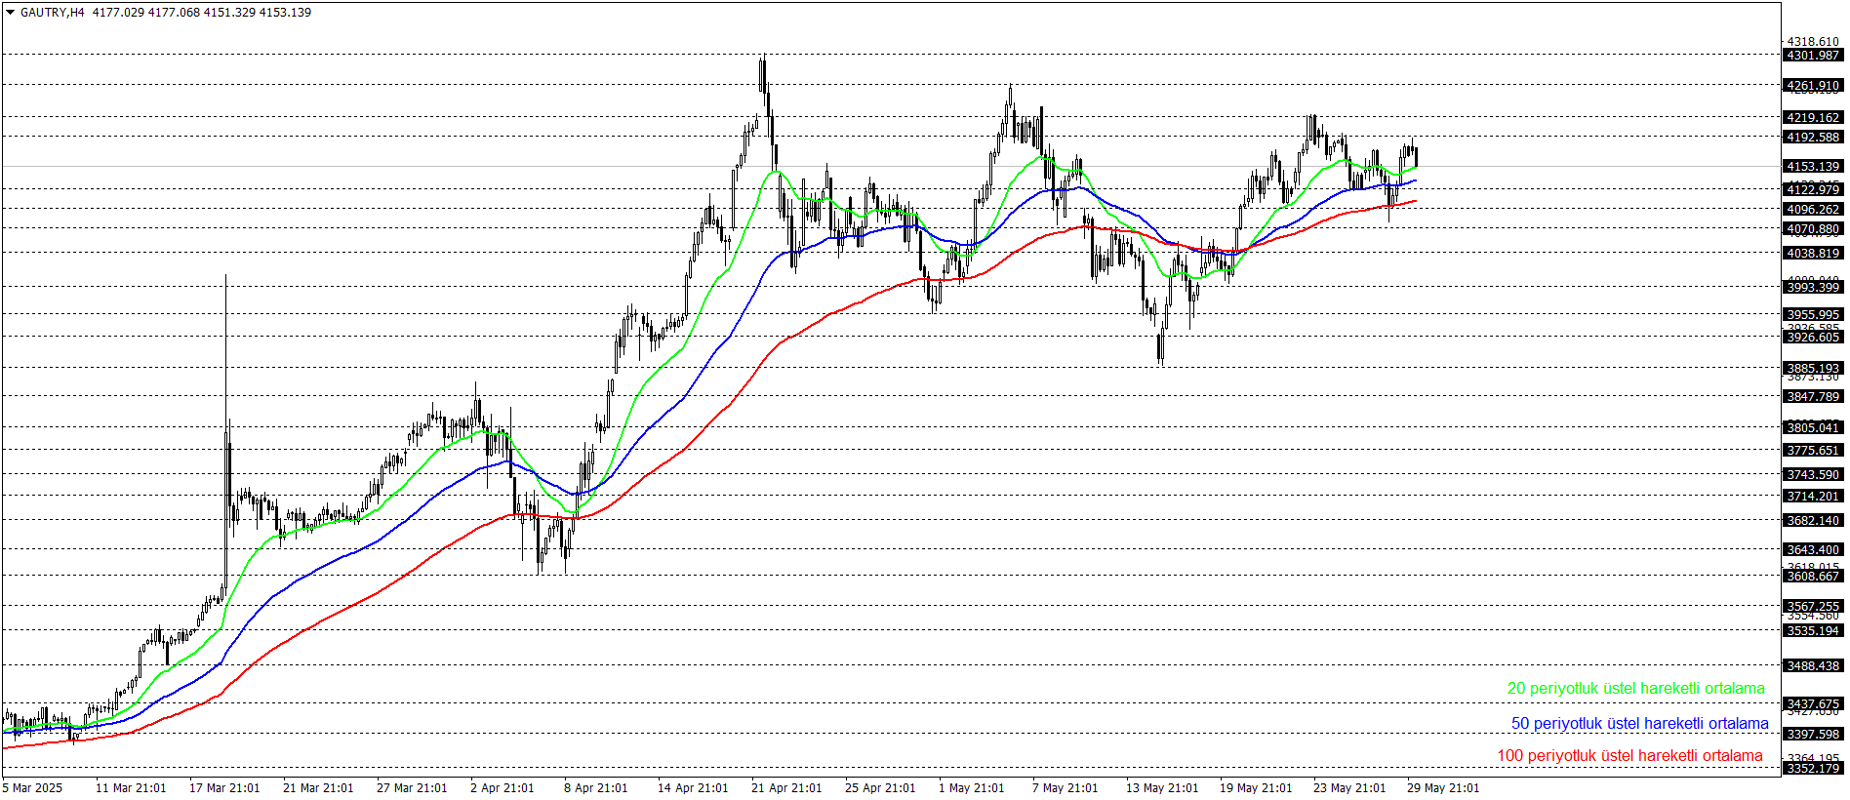Screen dimensions: 1850x800
Task: Click the 3535.194 price level label
Action: pyautogui.click(x=1813, y=631)
